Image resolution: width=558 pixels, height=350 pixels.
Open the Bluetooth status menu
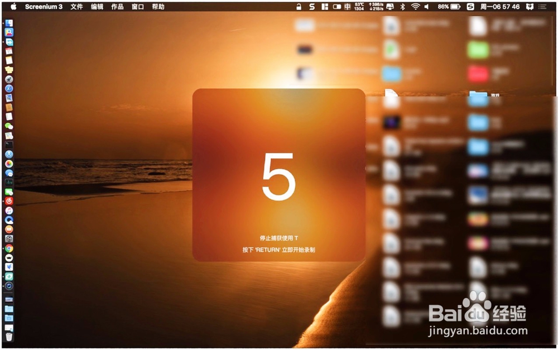coord(402,6)
